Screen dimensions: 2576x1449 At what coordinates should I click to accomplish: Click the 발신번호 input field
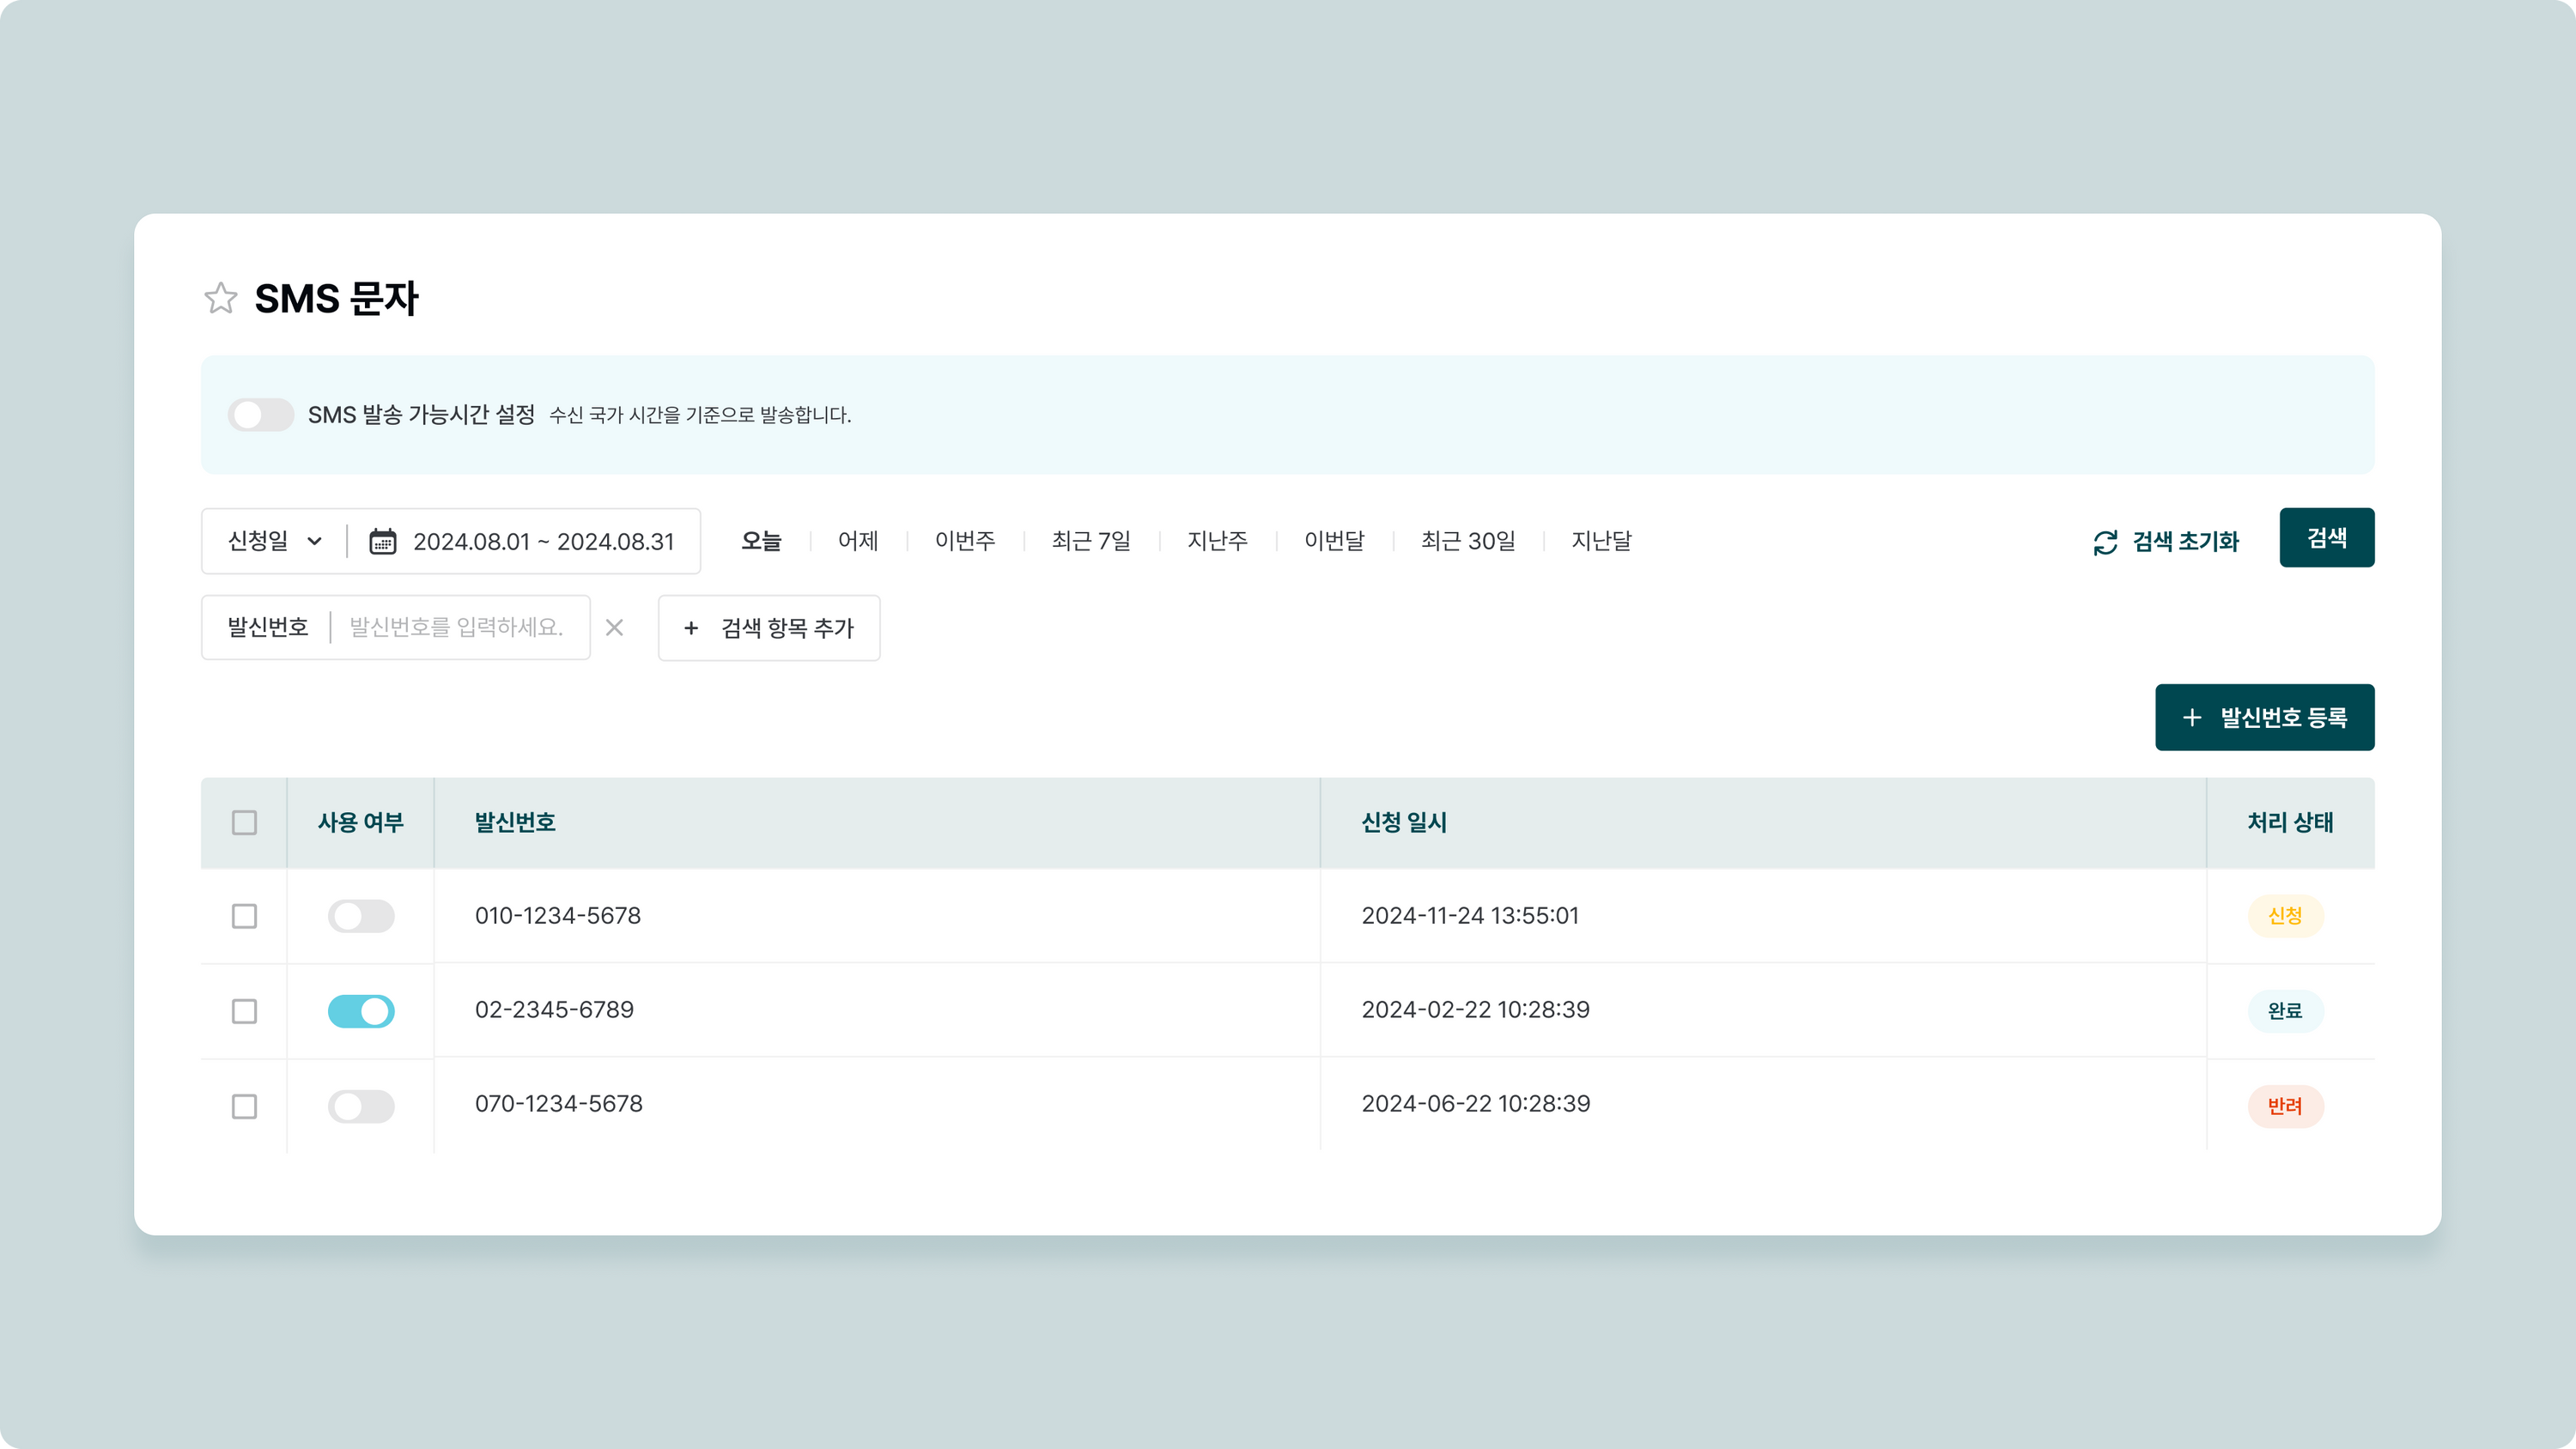point(457,628)
